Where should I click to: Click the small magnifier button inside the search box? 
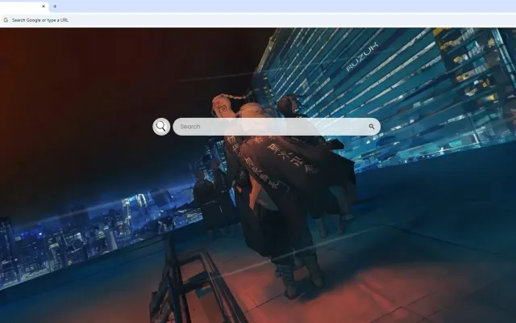(372, 127)
